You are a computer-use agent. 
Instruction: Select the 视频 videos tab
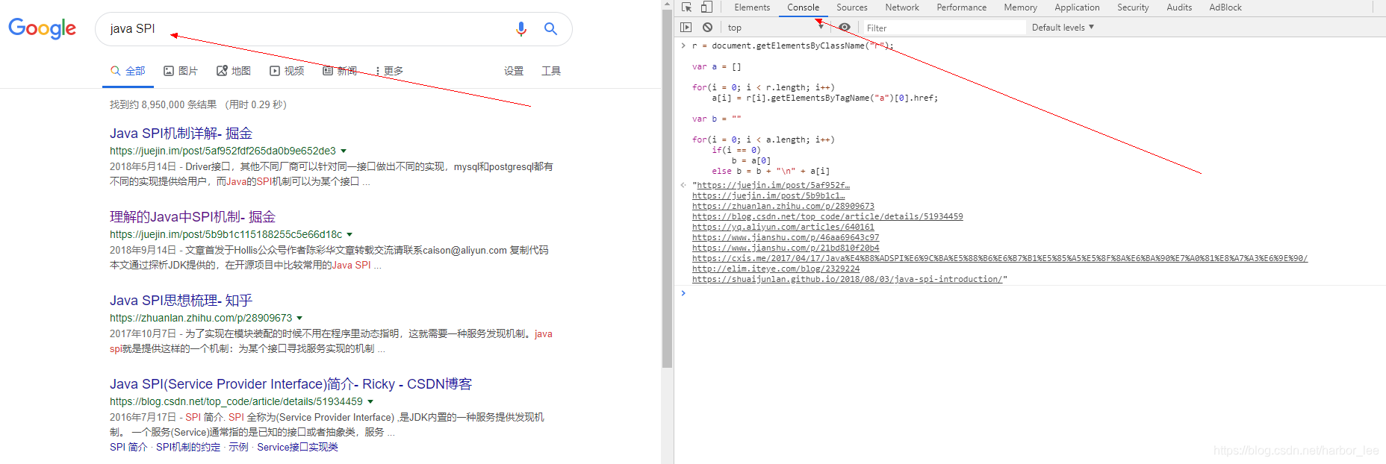click(x=287, y=71)
